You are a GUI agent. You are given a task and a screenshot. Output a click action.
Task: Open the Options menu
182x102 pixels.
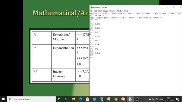pyautogui.click(x=112, y=11)
